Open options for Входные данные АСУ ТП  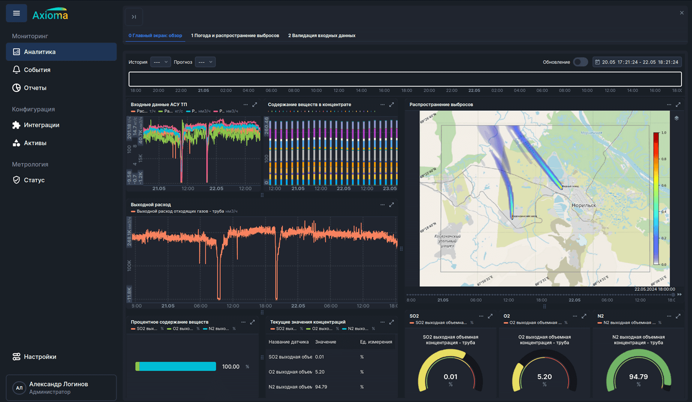click(x=245, y=105)
